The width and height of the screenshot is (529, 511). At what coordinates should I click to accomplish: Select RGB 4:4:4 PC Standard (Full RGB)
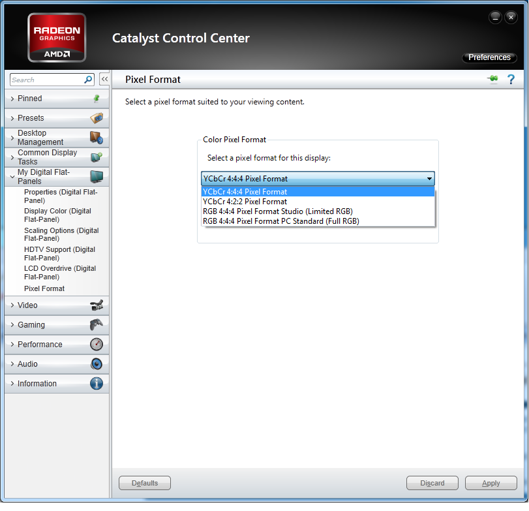click(318, 221)
